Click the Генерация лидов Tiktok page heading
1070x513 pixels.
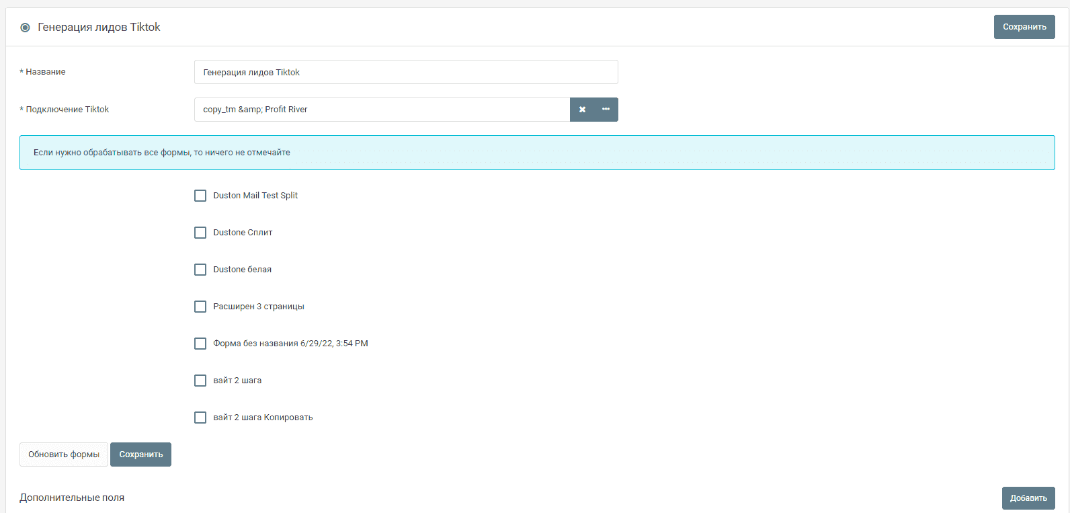[x=99, y=28]
